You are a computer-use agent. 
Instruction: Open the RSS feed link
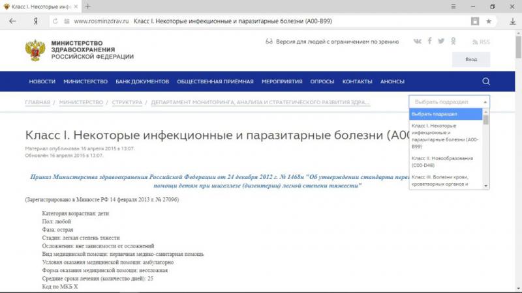[480, 42]
